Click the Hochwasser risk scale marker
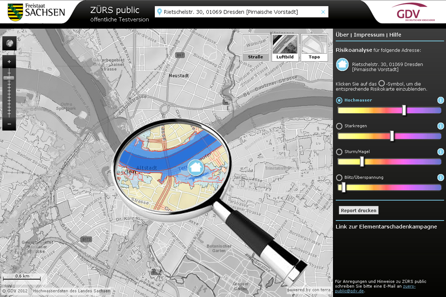This screenshot has width=446, height=297. tap(404, 110)
